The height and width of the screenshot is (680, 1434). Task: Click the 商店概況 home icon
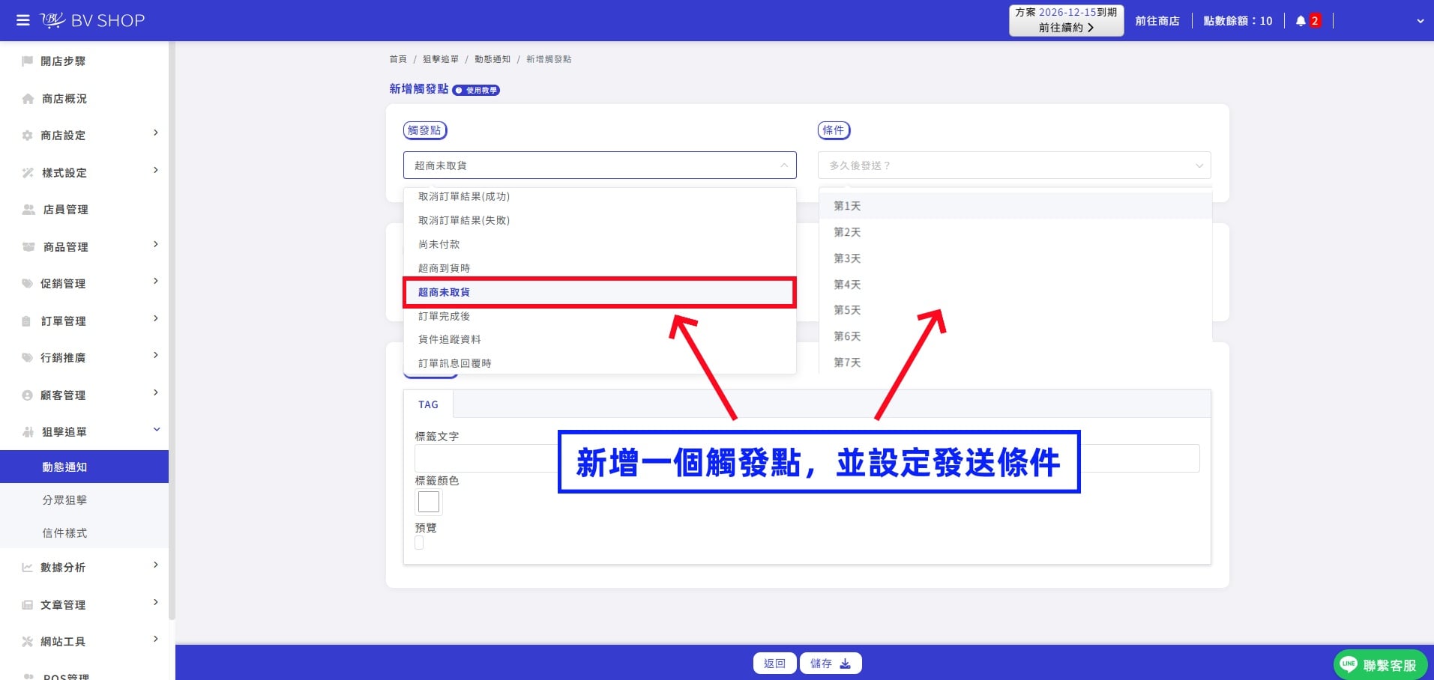[x=28, y=99]
